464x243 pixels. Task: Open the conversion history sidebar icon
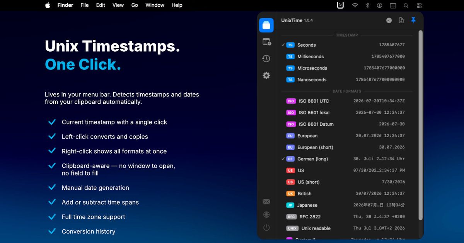pos(266,59)
